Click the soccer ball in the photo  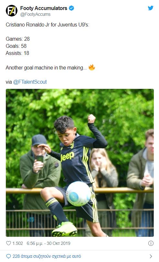(79, 194)
